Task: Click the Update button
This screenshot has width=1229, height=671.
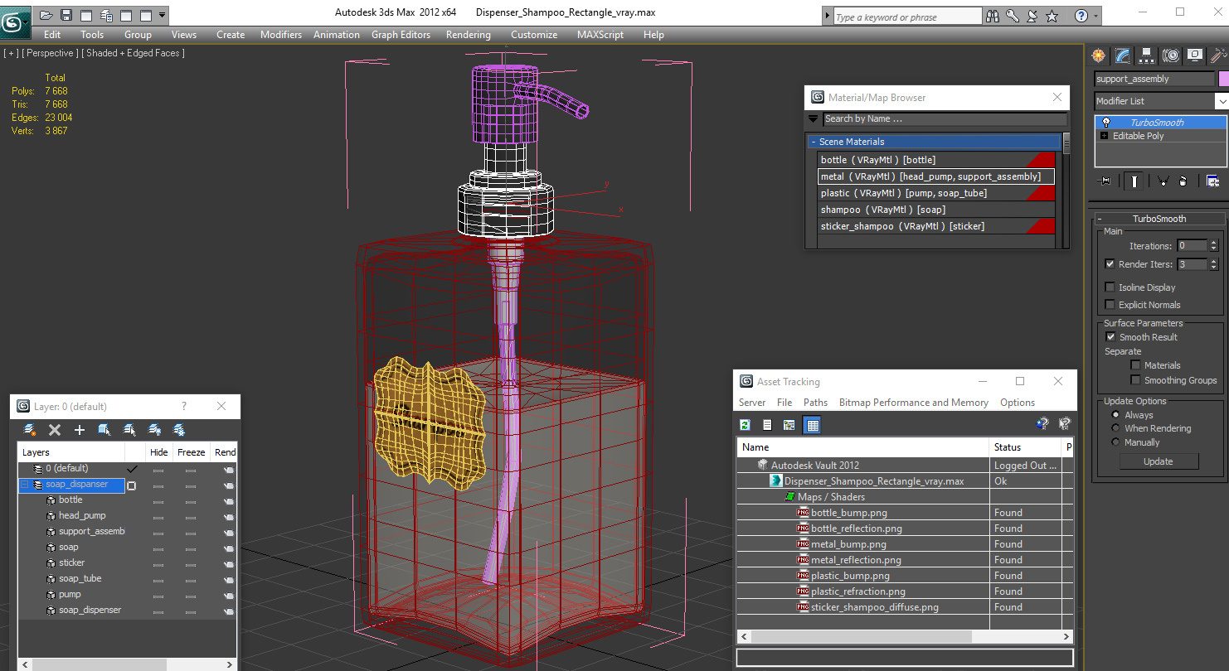Action: (x=1159, y=461)
